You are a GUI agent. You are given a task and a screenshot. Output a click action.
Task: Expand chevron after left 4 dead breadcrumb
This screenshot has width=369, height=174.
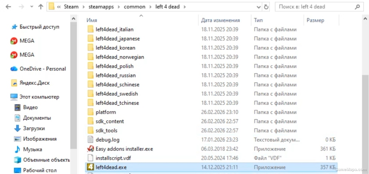pos(184,7)
